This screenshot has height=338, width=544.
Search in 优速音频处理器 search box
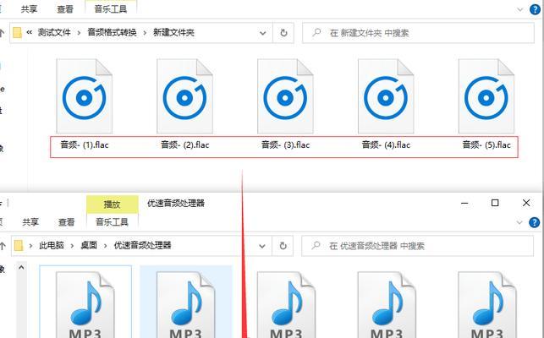tap(417, 246)
